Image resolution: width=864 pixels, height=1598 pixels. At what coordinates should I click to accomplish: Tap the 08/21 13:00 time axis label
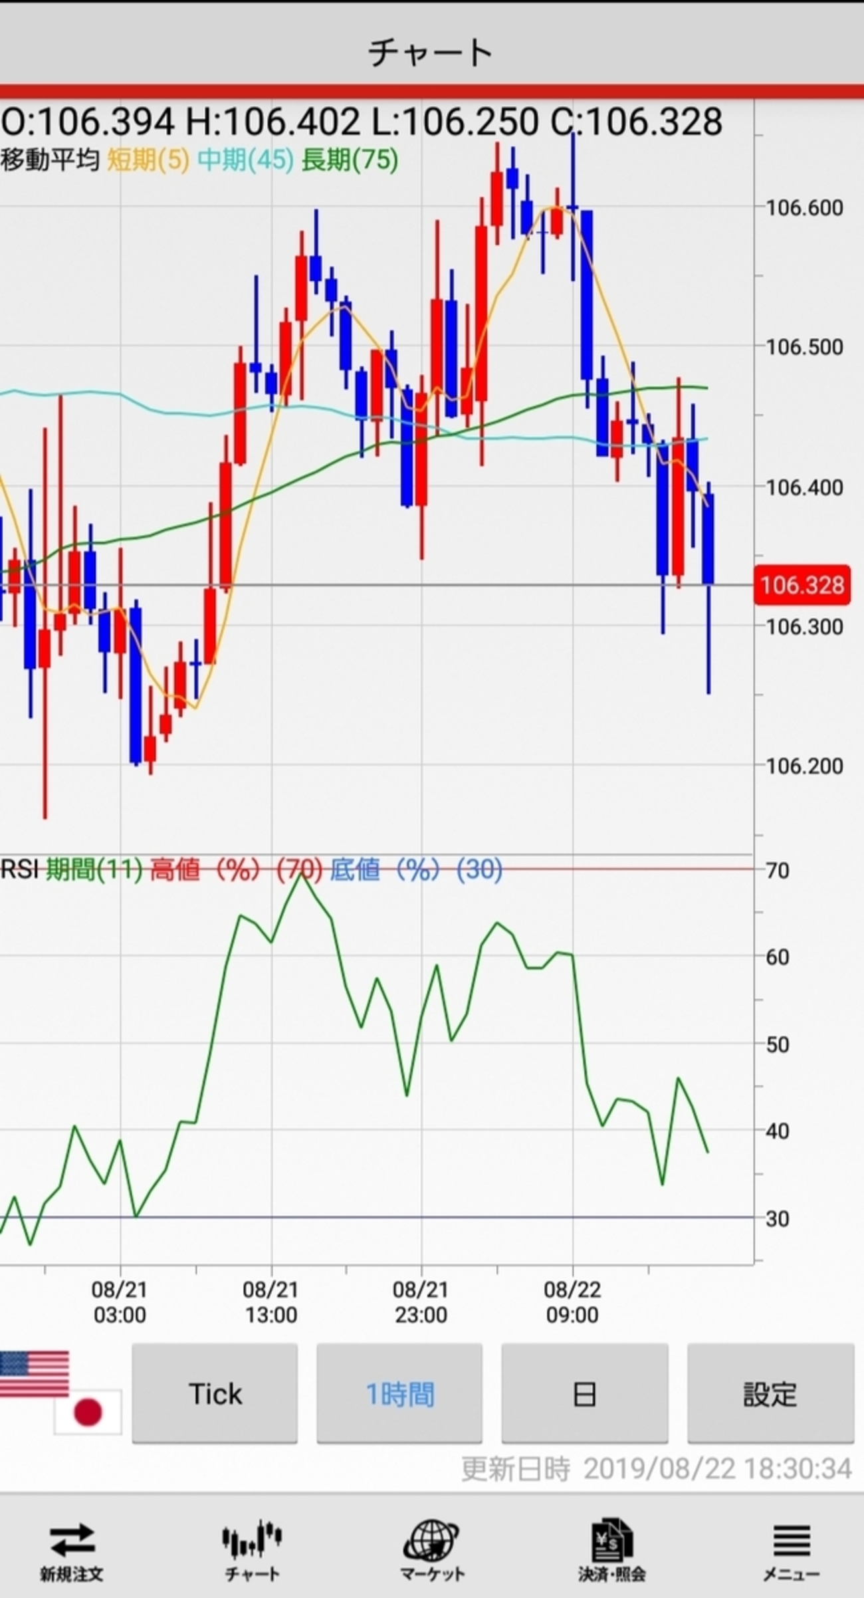(x=270, y=1302)
